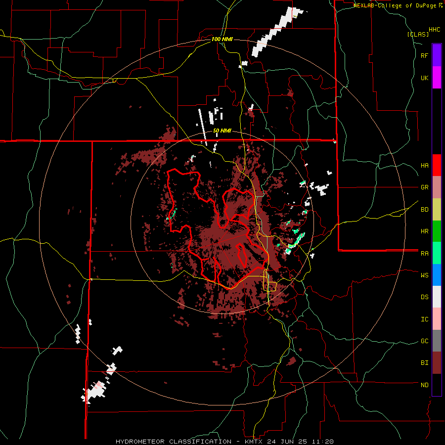The width and height of the screenshot is (445, 445).
Task: Click the UK legend label
Action: (x=424, y=78)
